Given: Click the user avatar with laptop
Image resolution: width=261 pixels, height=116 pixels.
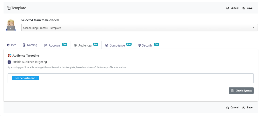Looking at the screenshot, I should coord(11,25).
